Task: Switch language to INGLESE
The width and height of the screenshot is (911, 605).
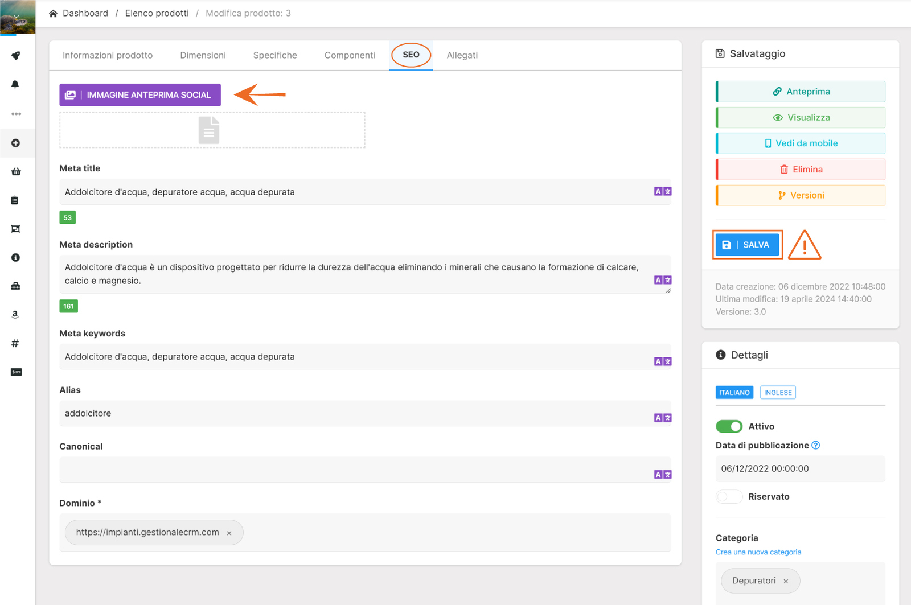Action: [777, 393]
